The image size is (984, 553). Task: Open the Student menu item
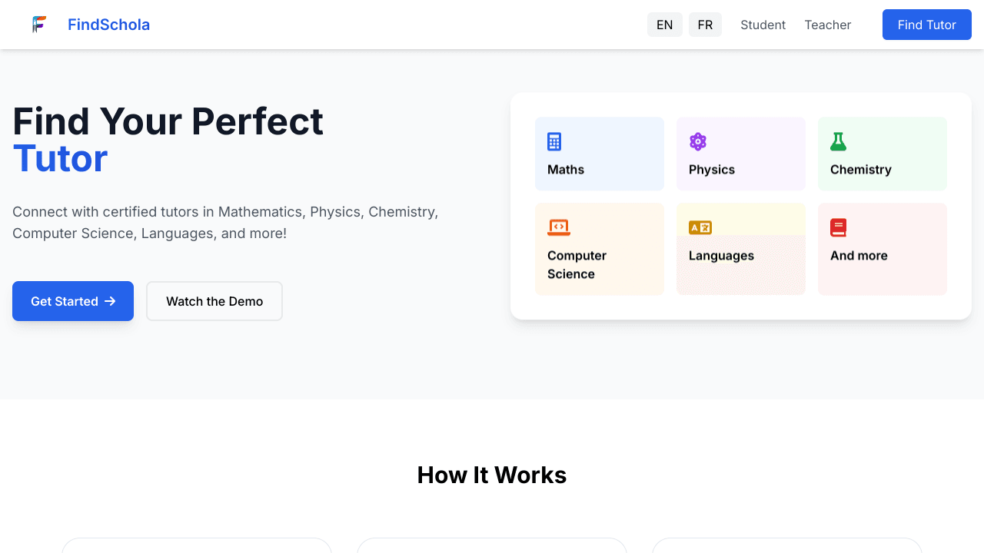click(763, 25)
